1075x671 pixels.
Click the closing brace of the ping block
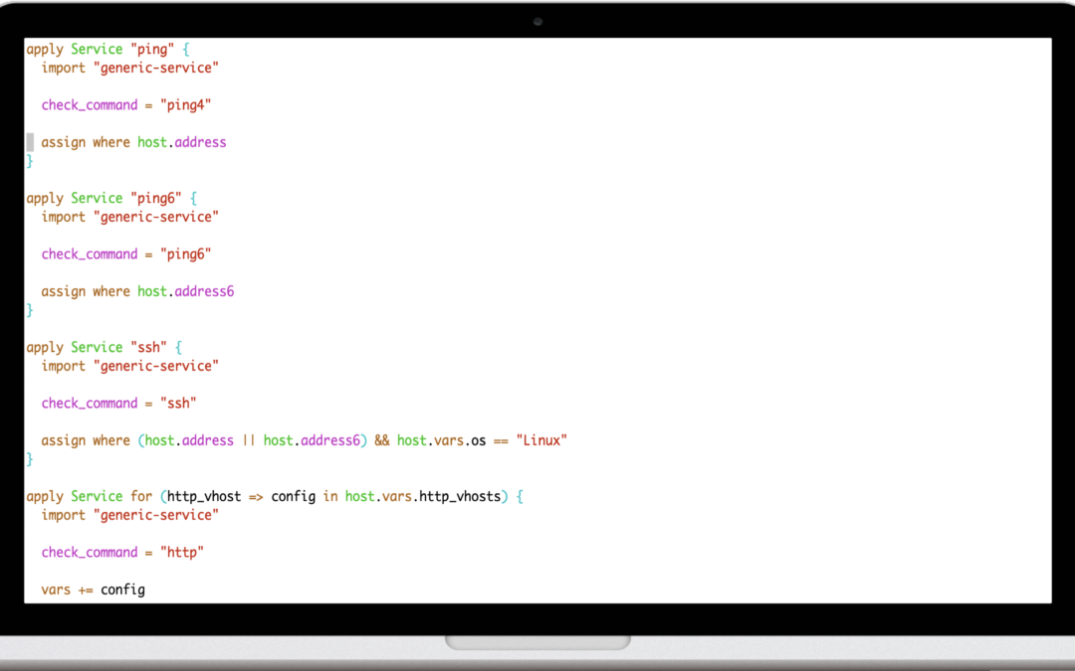pyautogui.click(x=30, y=161)
